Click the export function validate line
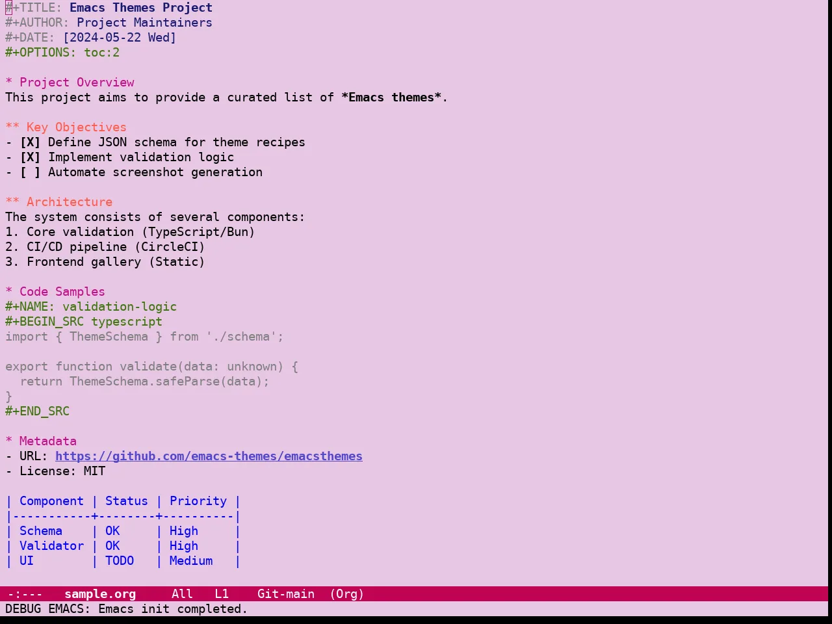 151,367
